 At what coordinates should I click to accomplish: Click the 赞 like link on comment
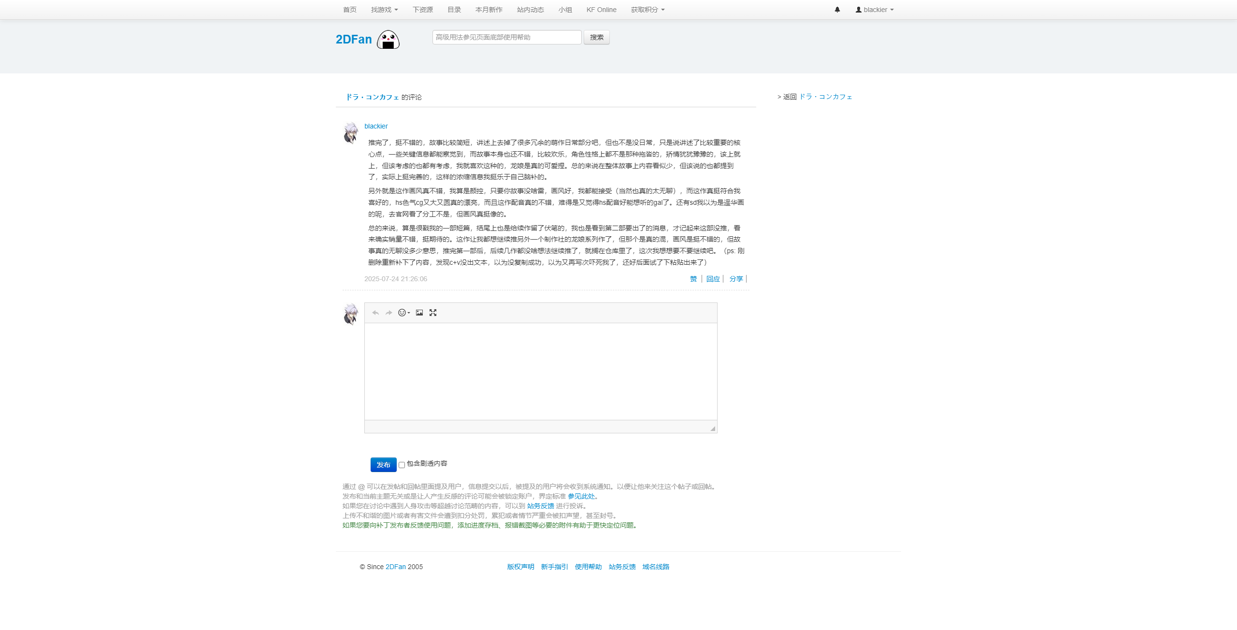click(x=693, y=279)
